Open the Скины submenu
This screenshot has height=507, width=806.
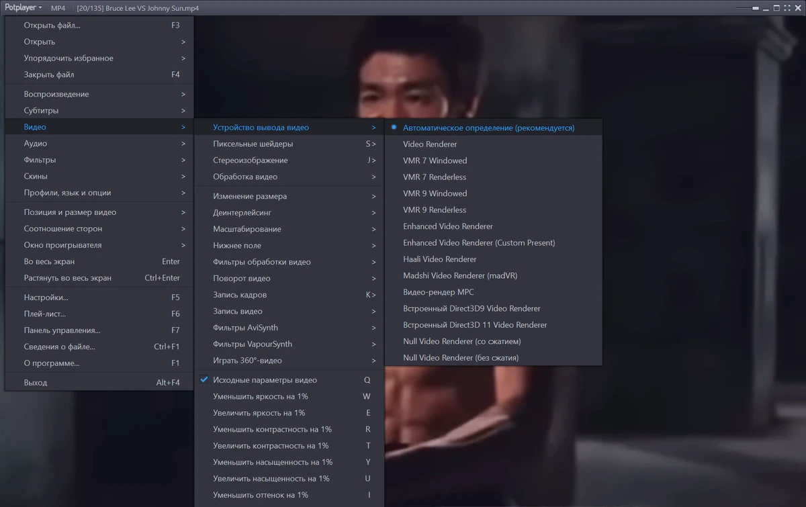tap(99, 177)
